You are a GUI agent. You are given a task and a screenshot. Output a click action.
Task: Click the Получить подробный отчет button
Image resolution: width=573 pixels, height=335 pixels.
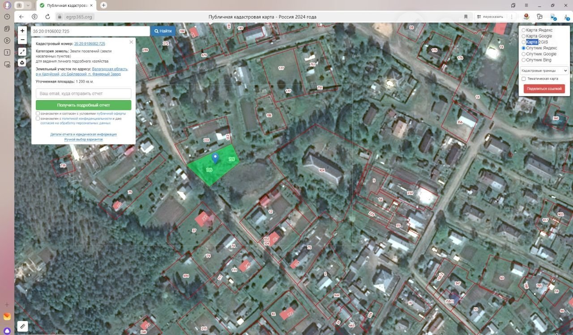click(83, 105)
